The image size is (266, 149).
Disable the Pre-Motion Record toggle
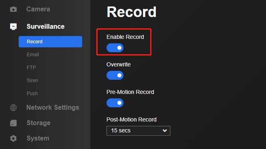point(115,103)
